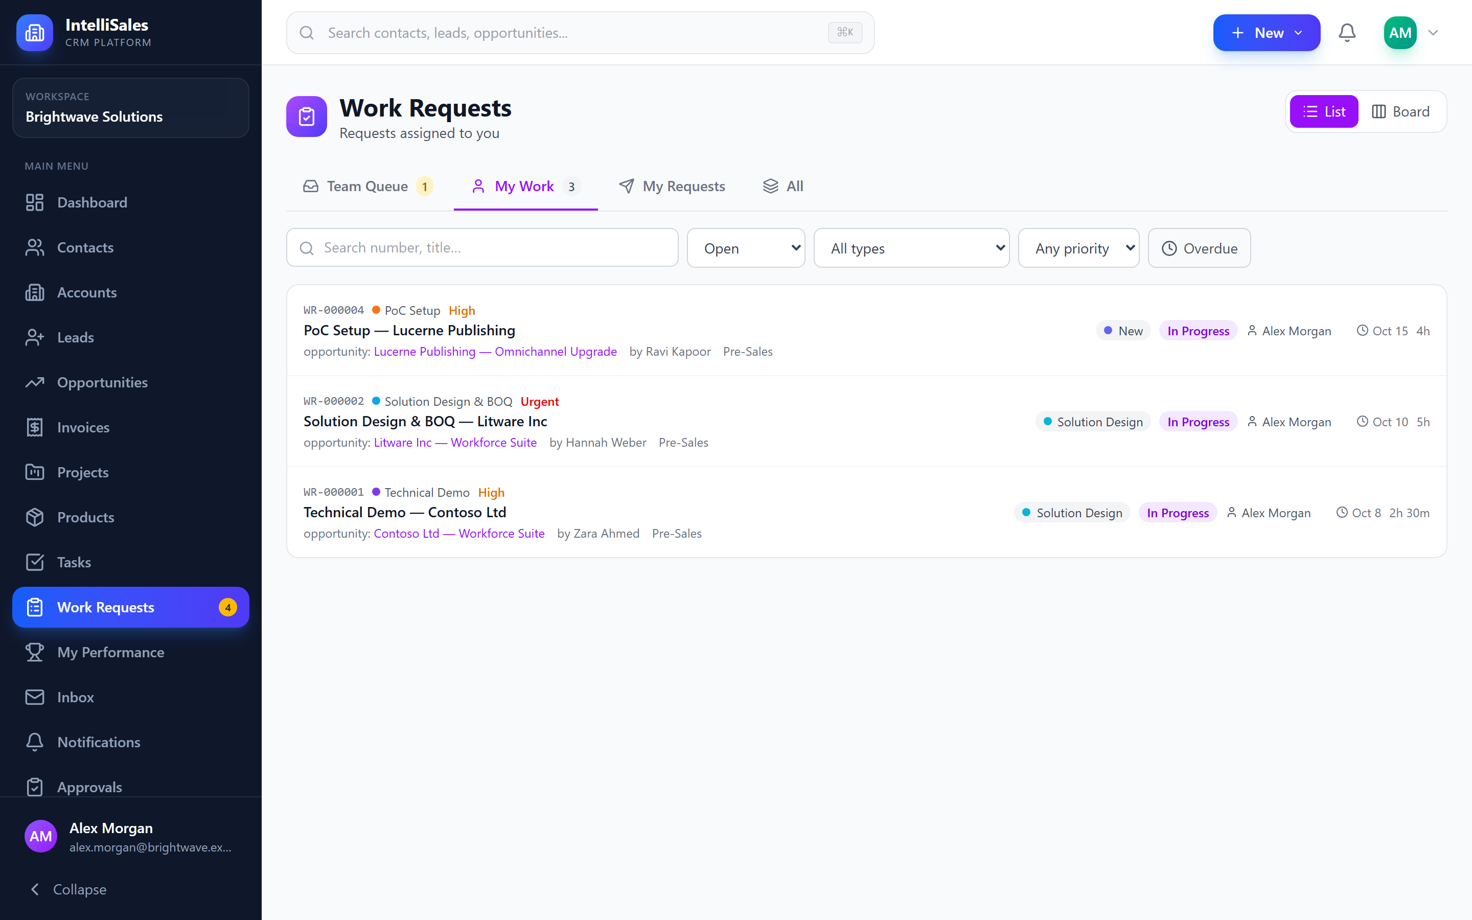Click the filter search magnifier icon
The image size is (1472, 920).
[x=307, y=248]
